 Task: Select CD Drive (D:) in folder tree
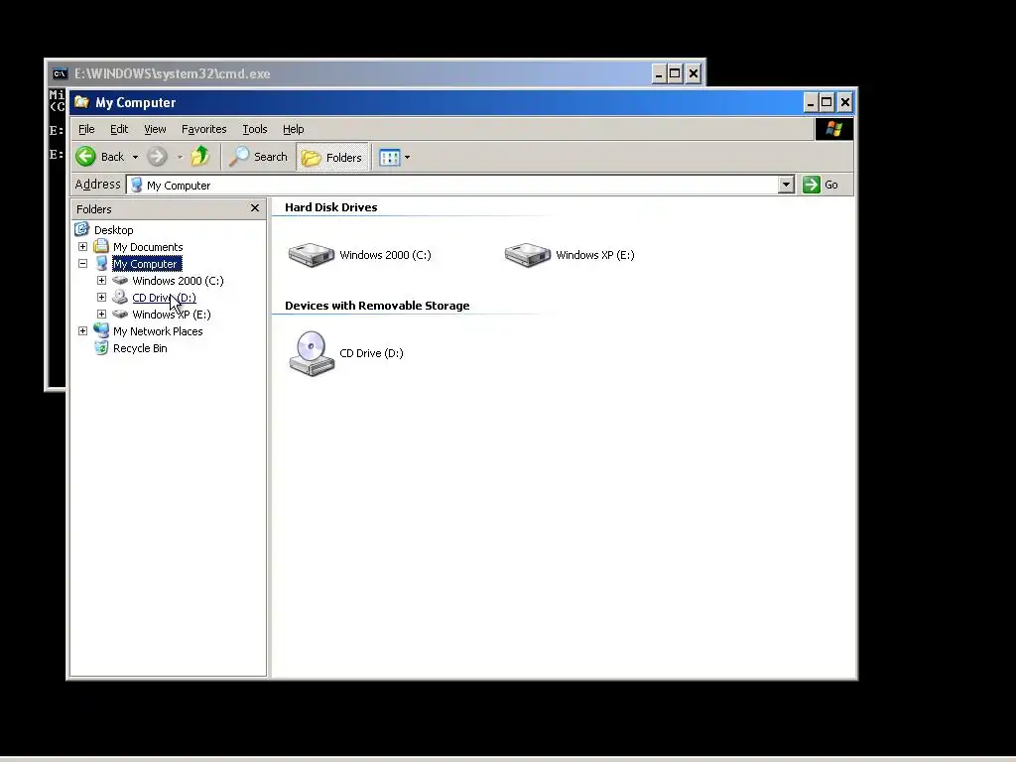click(x=164, y=298)
